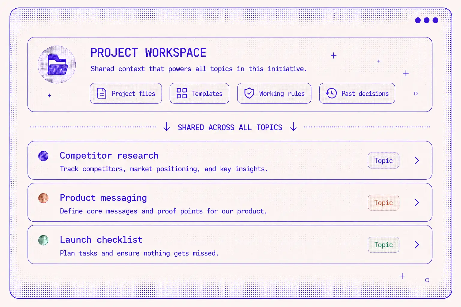461x307 pixels.
Task: Open the Working rules button
Action: pos(274,93)
